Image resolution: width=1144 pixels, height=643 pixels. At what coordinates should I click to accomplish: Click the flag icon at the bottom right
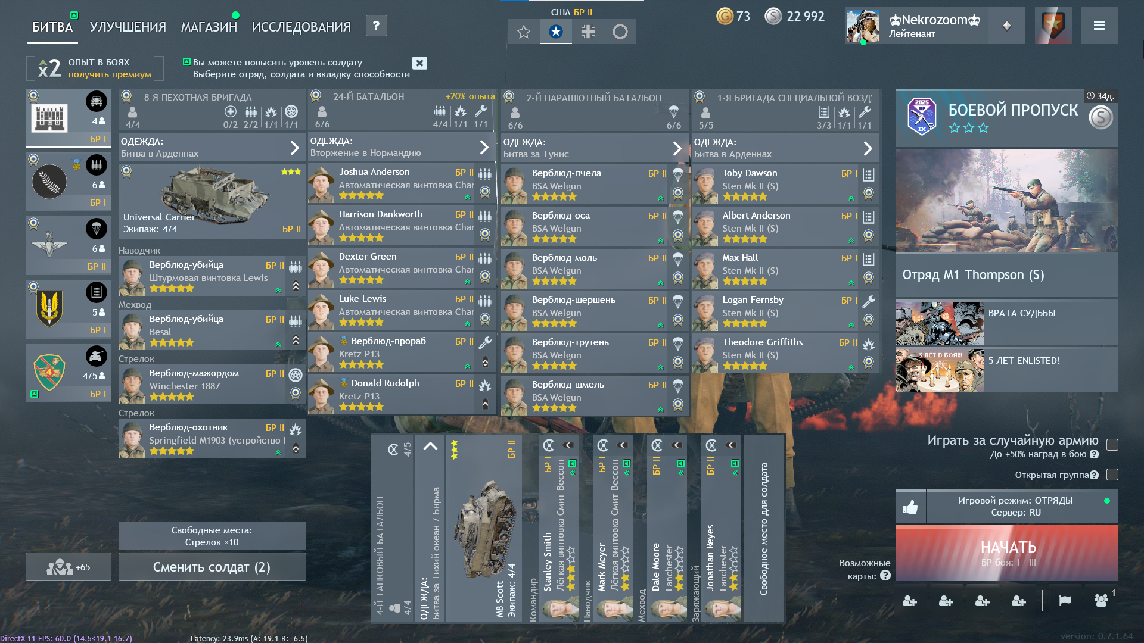tap(1065, 601)
